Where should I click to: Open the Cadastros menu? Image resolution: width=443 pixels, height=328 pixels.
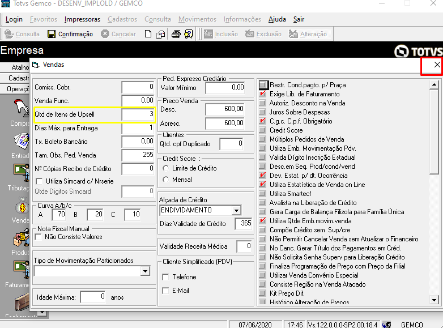coord(122,19)
